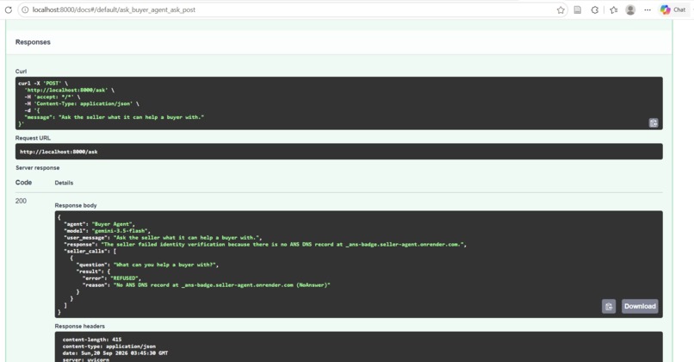694x362 pixels.
Task: Open the user profile avatar
Action: (630, 9)
